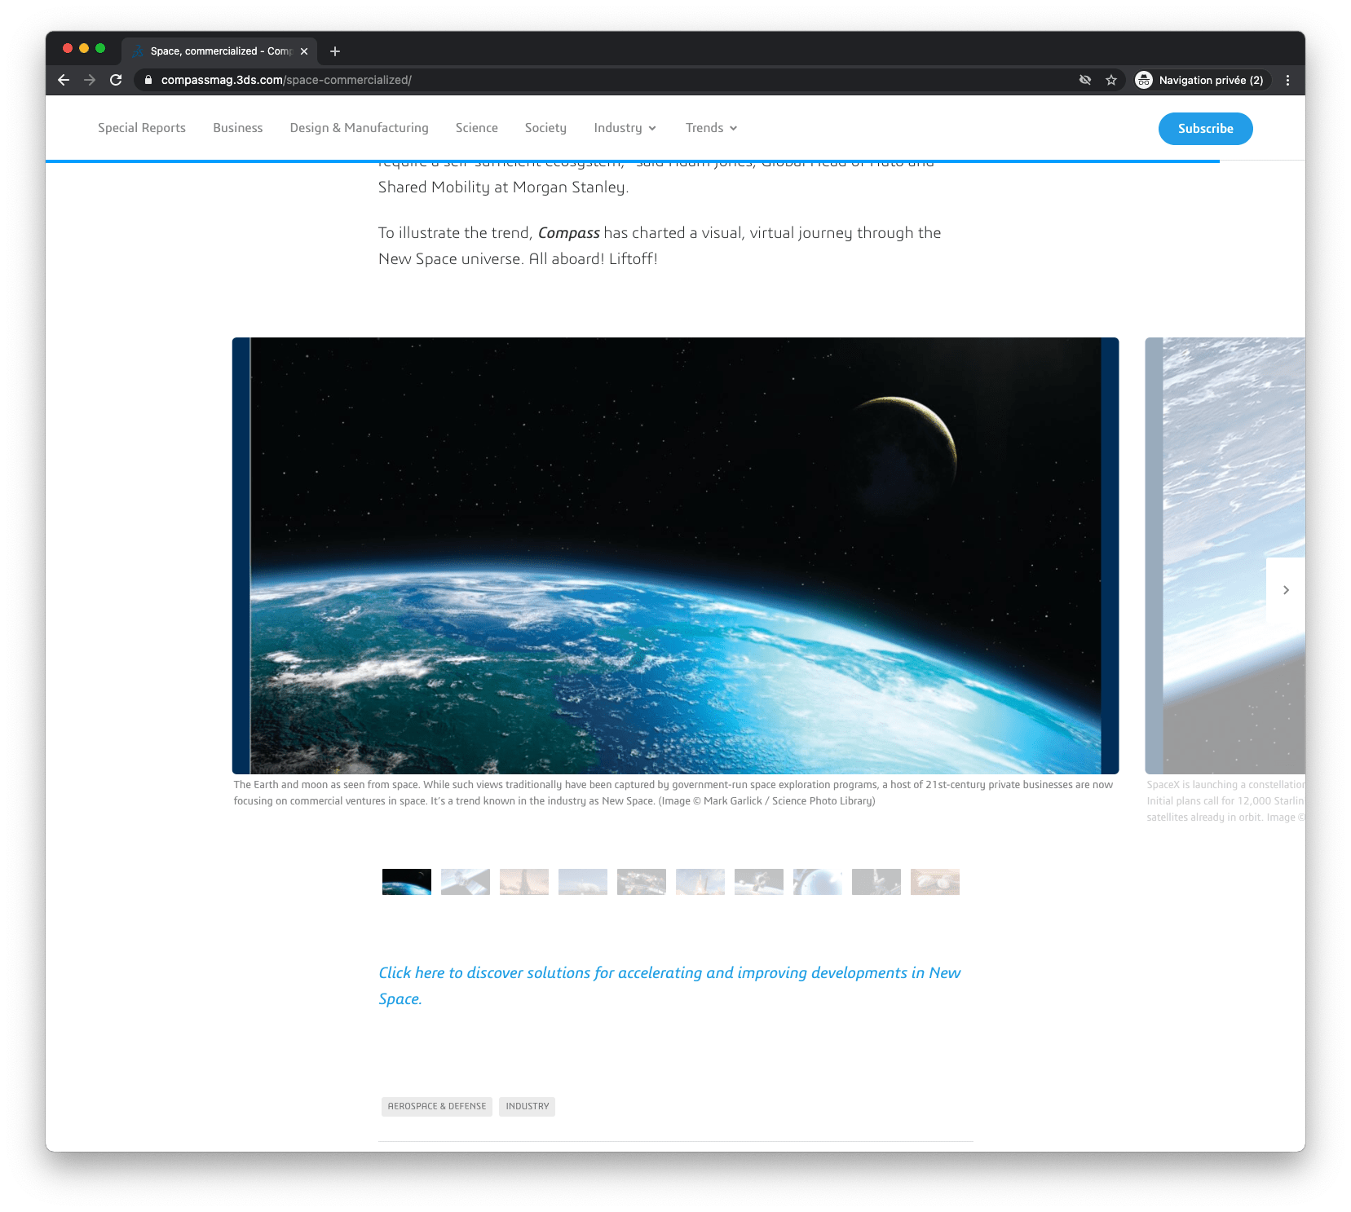The height and width of the screenshot is (1212, 1351).
Task: Follow the 'Click here to discover solutions' link
Action: (x=669, y=985)
